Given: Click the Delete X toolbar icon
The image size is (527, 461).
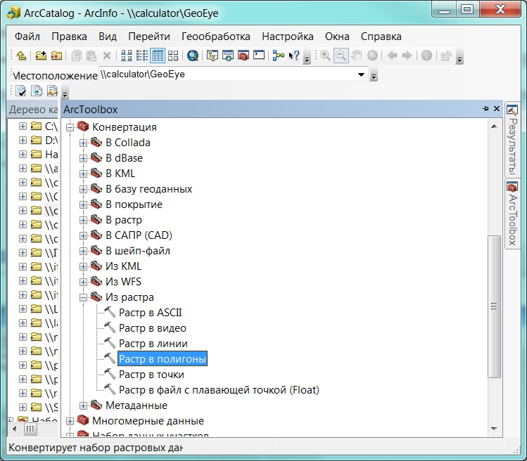Looking at the screenshot, I should click(106, 56).
